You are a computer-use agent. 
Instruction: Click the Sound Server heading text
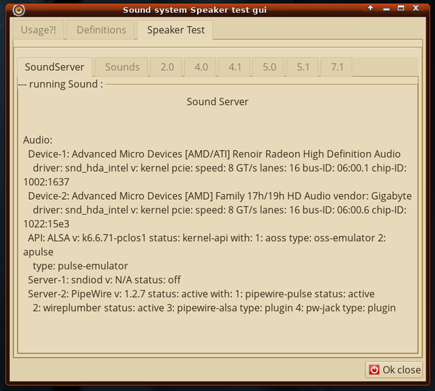[x=217, y=102]
